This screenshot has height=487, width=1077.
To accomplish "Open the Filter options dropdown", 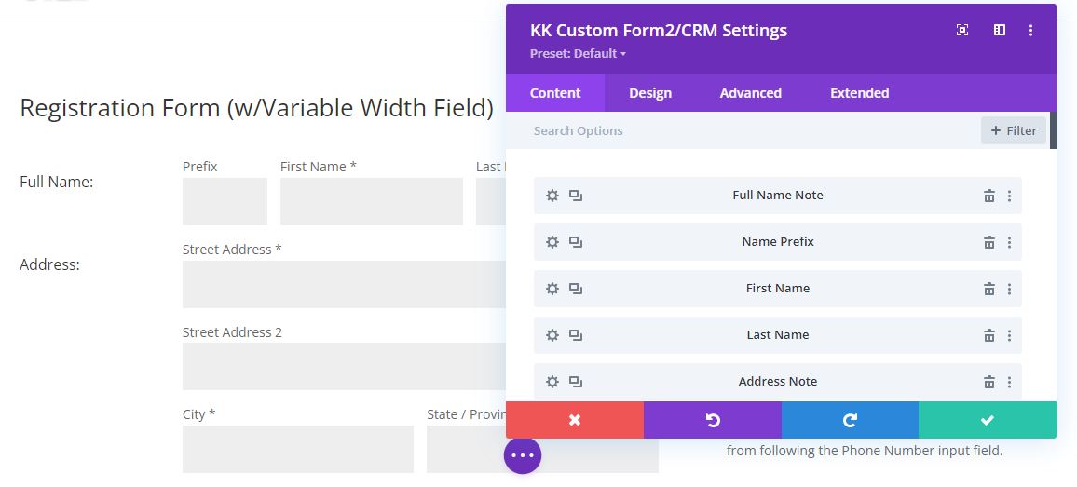I will (x=1014, y=130).
